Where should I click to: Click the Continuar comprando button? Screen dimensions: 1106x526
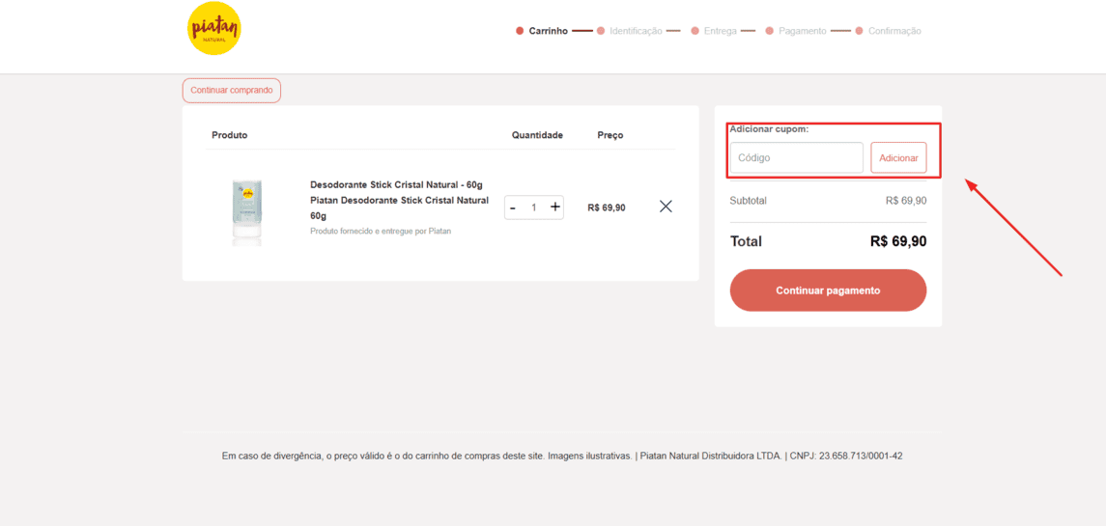pos(232,91)
